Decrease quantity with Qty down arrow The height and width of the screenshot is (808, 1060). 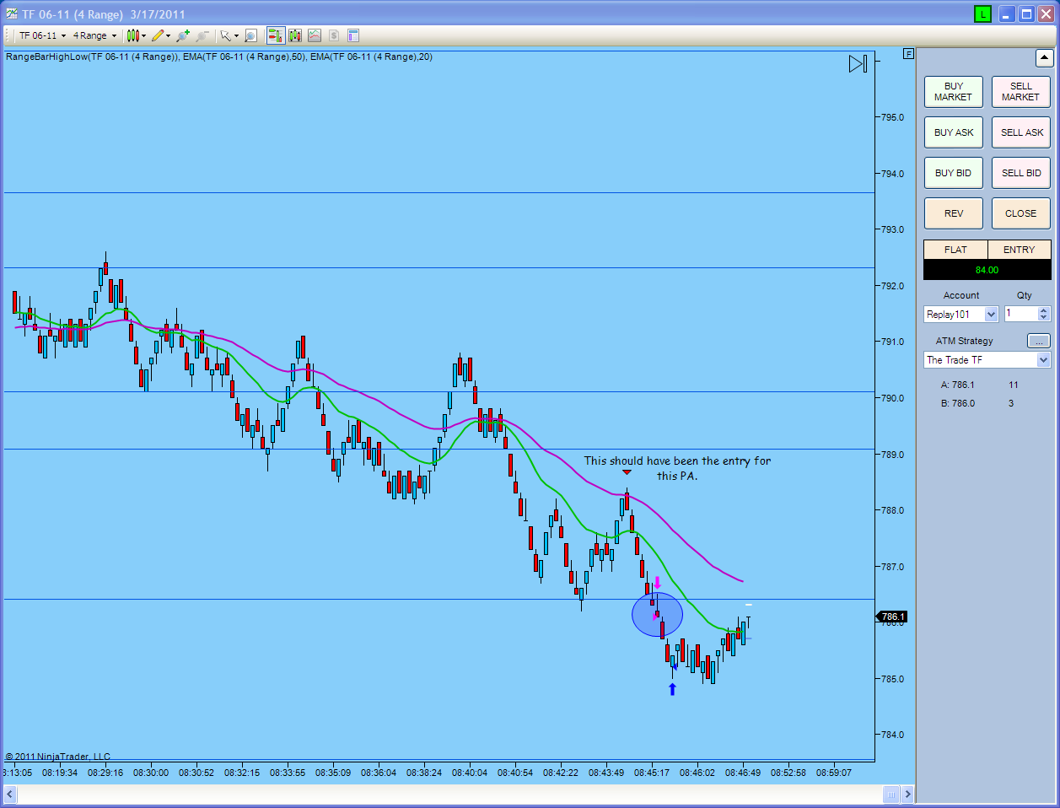click(1044, 318)
